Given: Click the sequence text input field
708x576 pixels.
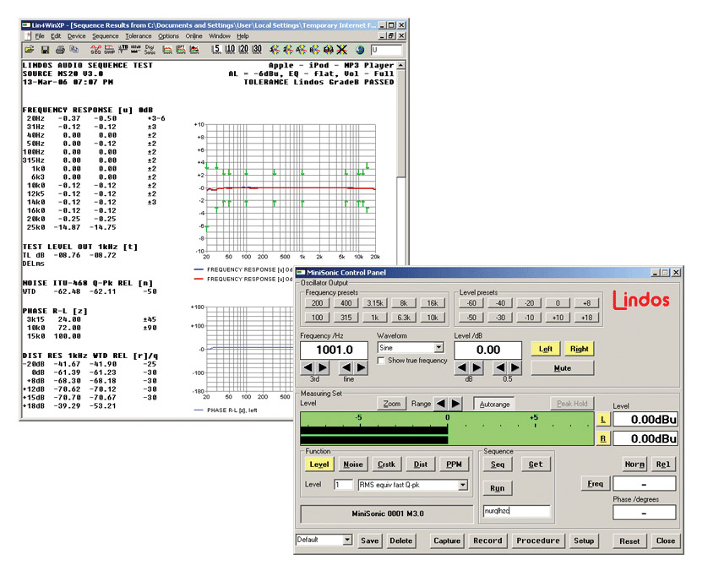Looking at the screenshot, I should click(516, 512).
